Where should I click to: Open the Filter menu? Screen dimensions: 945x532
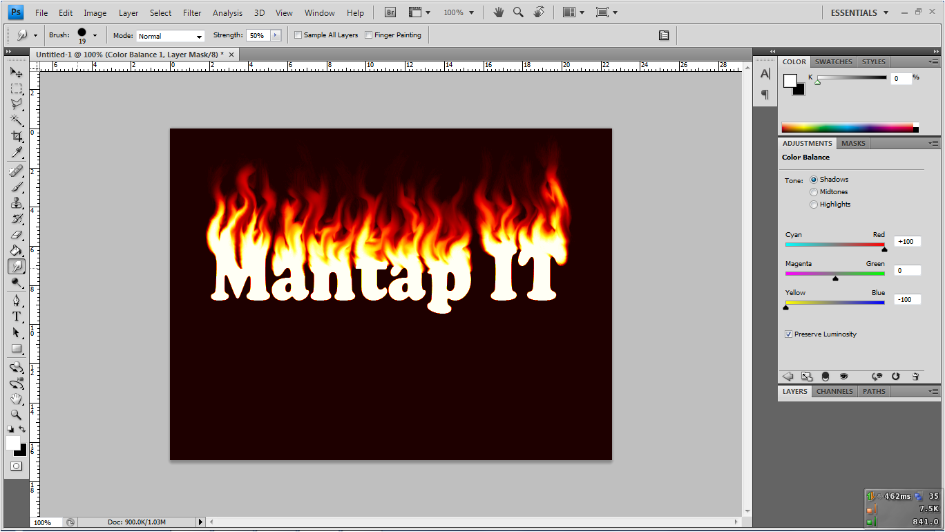click(x=191, y=12)
